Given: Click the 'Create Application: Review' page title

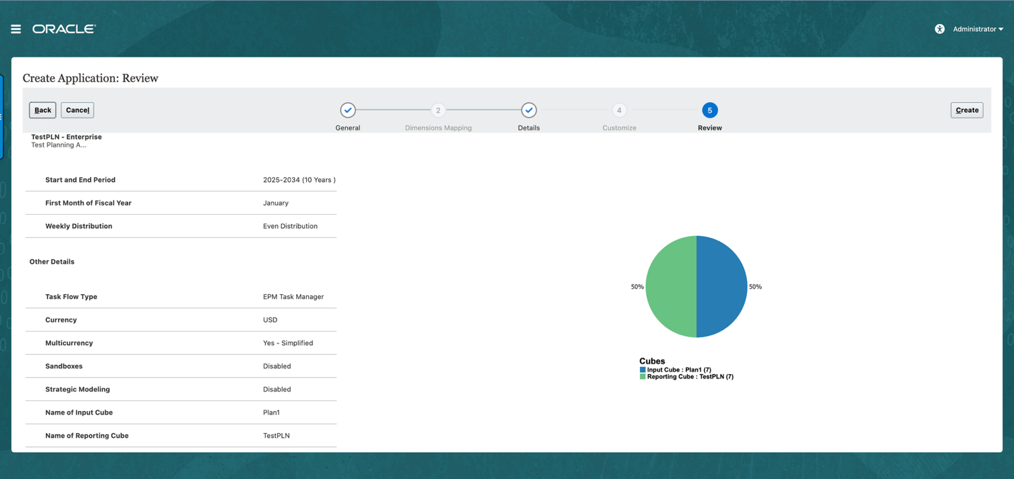Looking at the screenshot, I should 90,78.
